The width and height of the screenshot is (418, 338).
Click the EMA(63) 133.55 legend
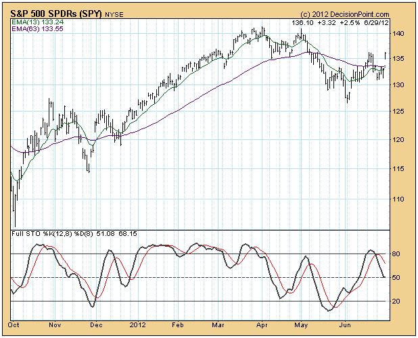(x=37, y=28)
